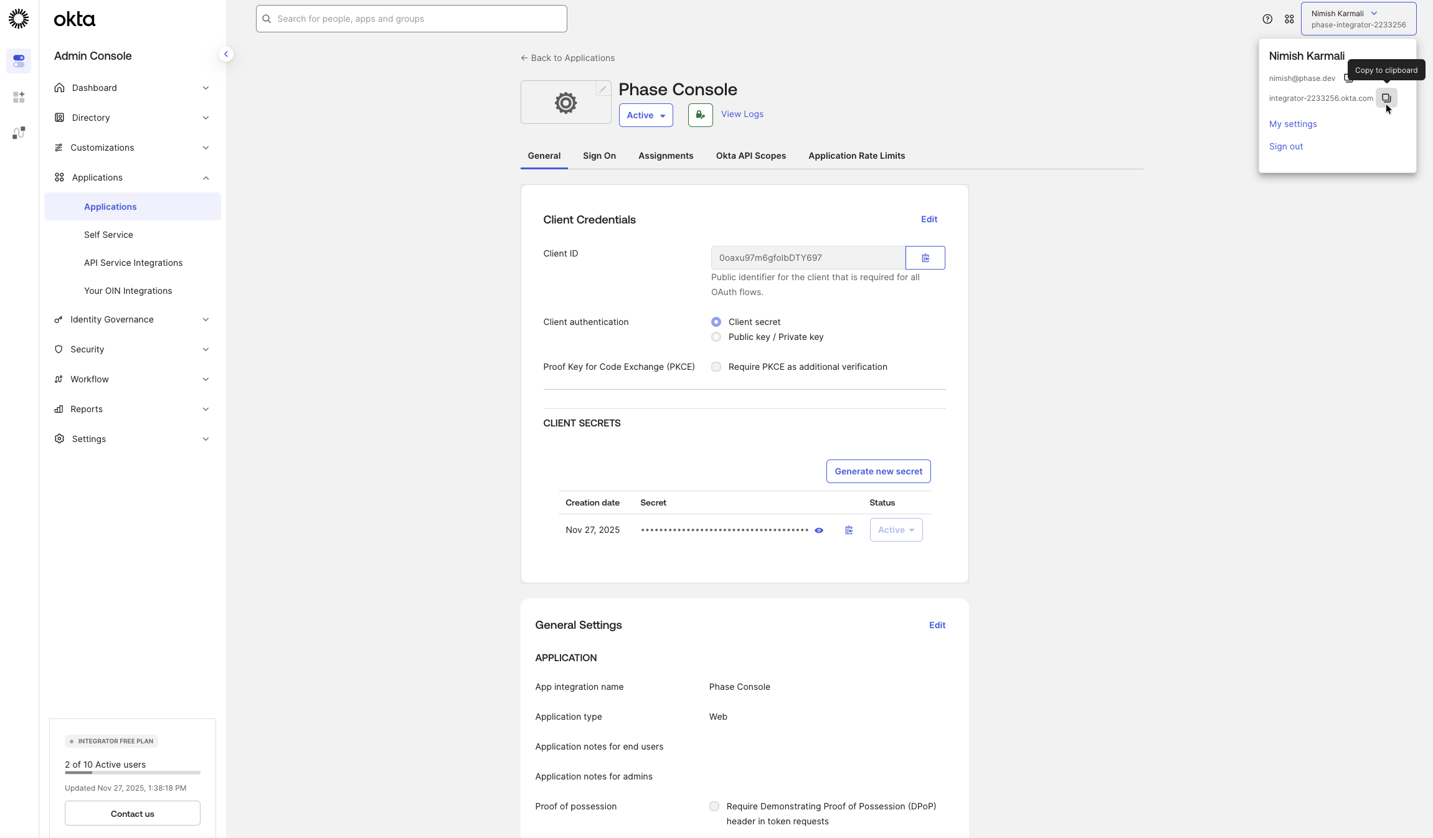Screen dimensions: 1433x838
Task: Reveal the secret with the eye icon
Action: tap(819, 530)
